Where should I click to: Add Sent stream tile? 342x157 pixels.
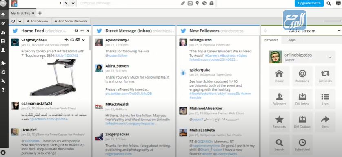point(325,122)
